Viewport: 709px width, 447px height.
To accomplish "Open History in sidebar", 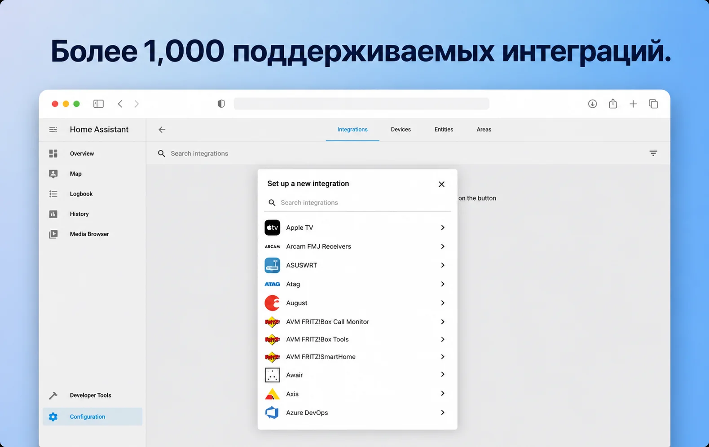I will click(92, 214).
